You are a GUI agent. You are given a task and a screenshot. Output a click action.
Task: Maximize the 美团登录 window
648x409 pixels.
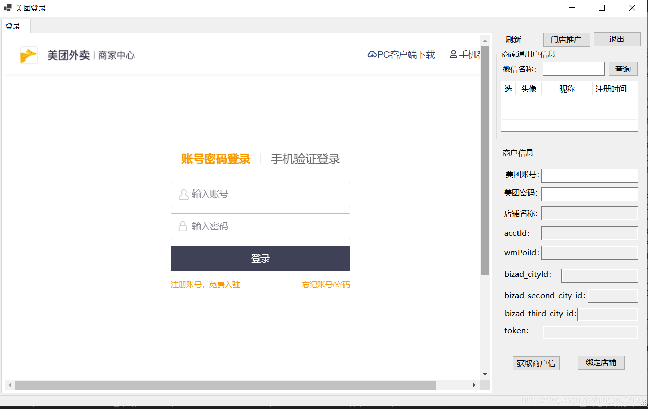(x=602, y=8)
